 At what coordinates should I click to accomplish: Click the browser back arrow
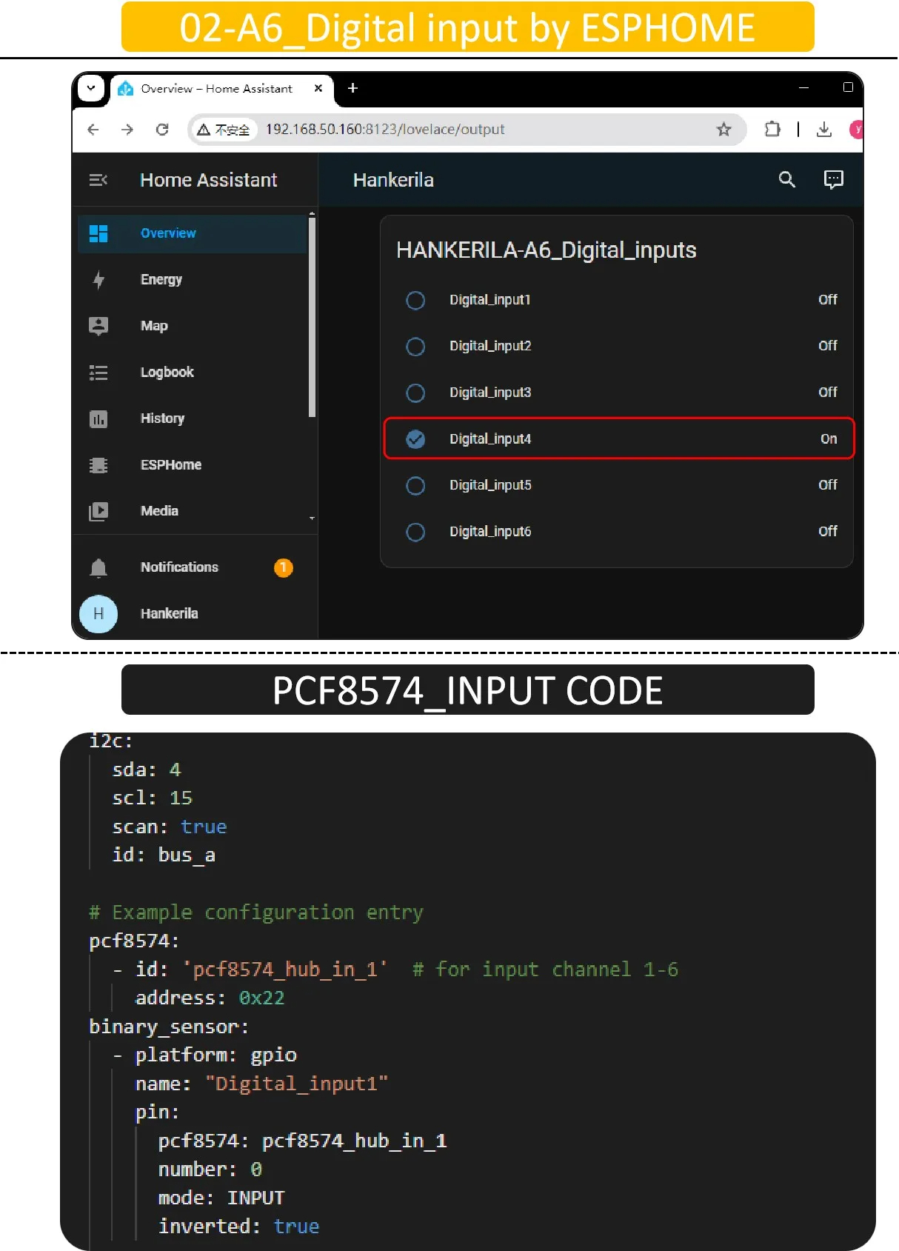pyautogui.click(x=93, y=130)
